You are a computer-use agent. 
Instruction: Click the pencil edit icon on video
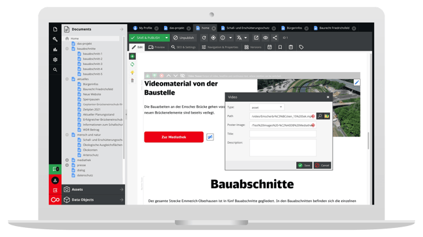point(357,82)
